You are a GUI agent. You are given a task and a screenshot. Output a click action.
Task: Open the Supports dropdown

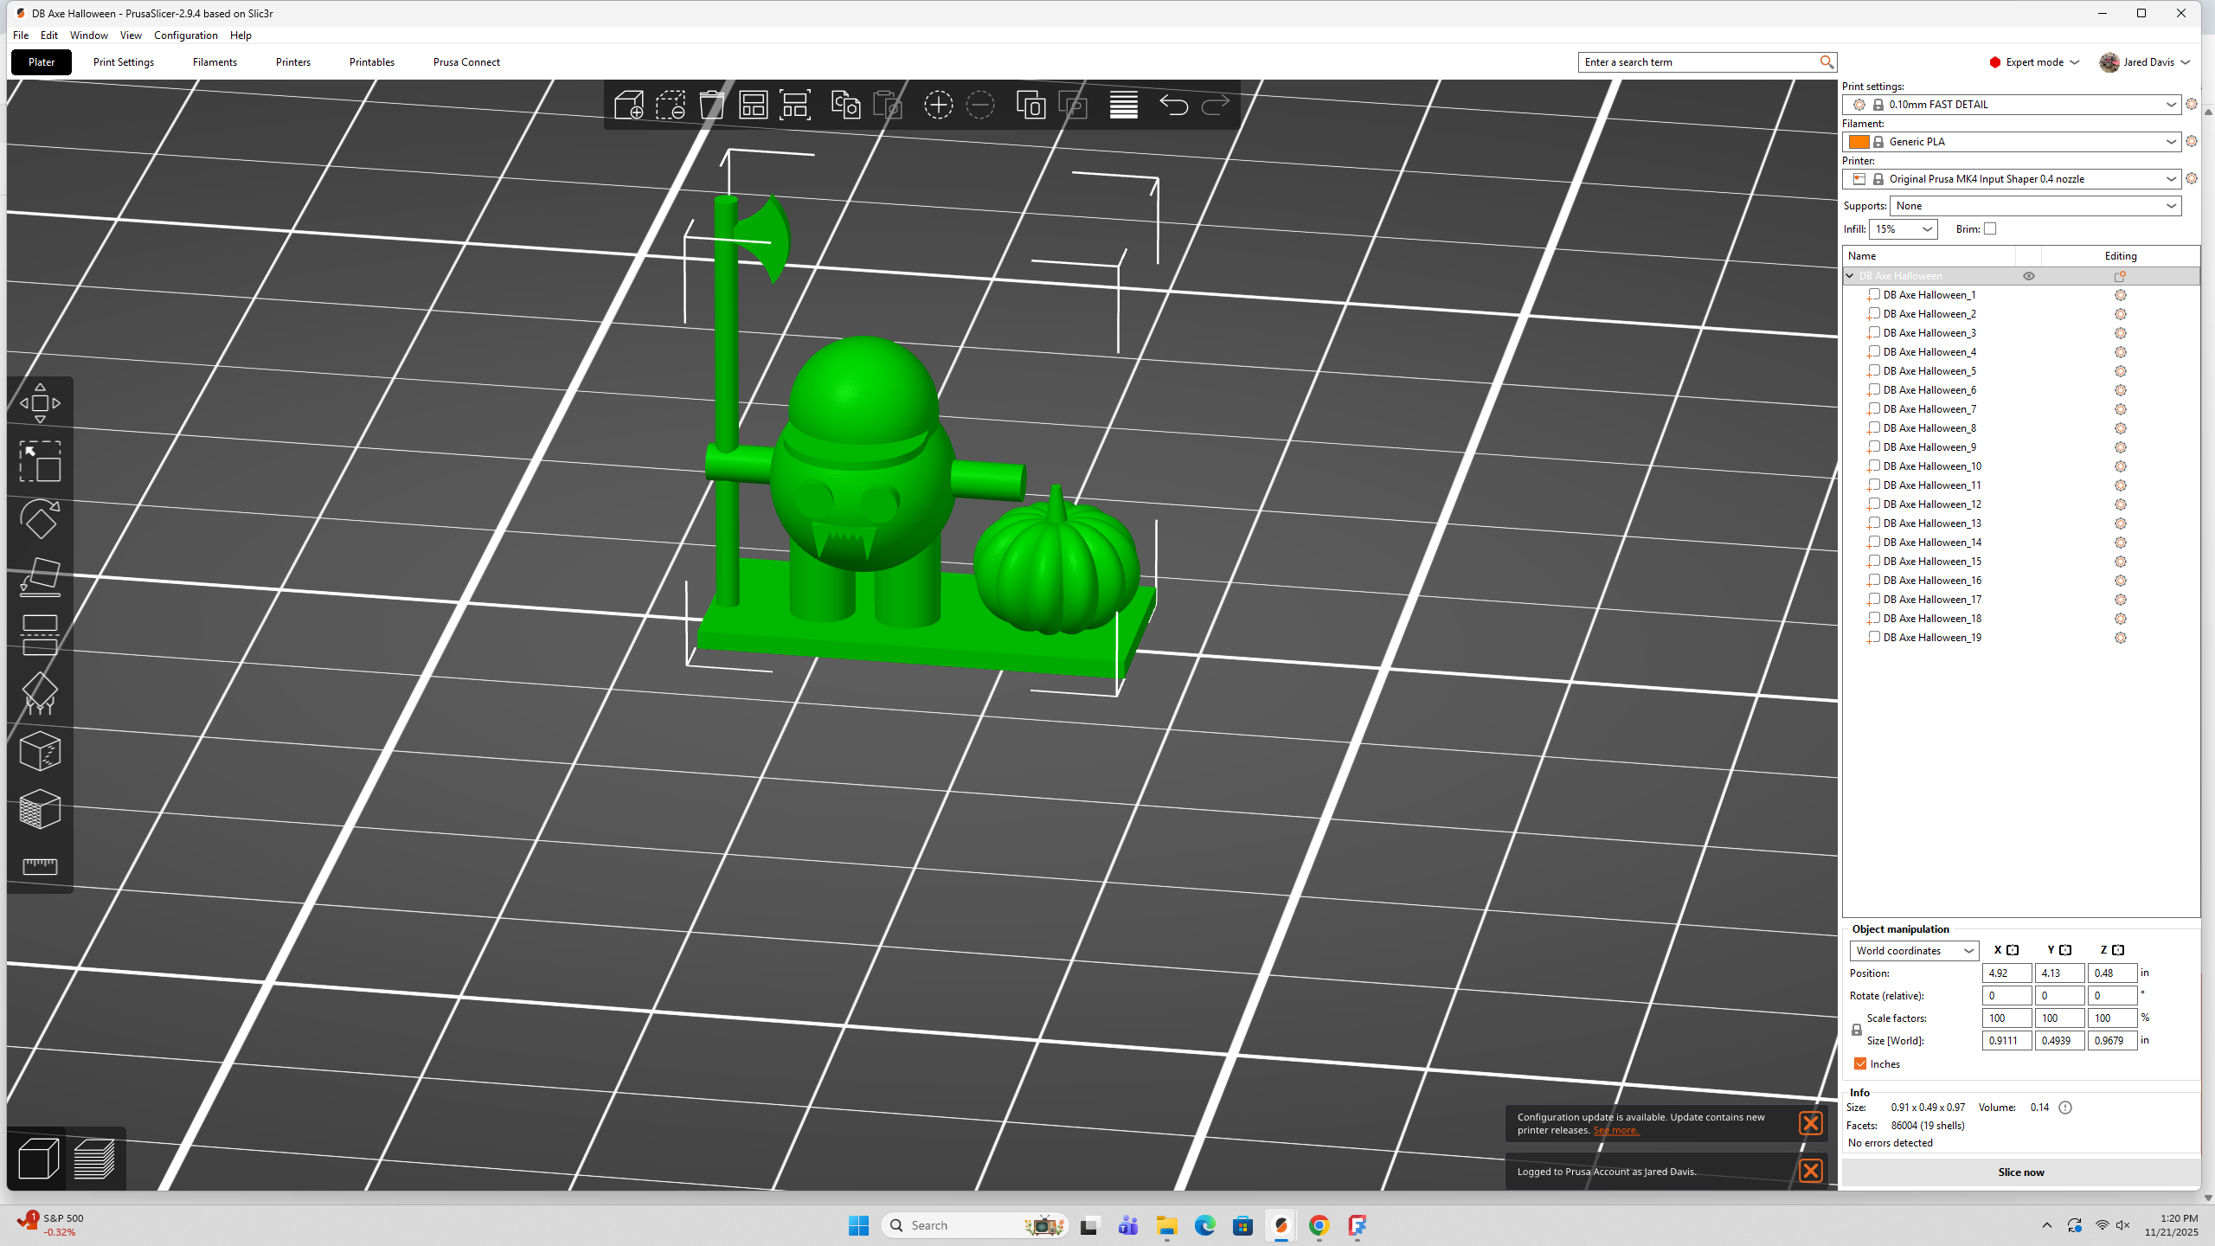pyautogui.click(x=2035, y=206)
